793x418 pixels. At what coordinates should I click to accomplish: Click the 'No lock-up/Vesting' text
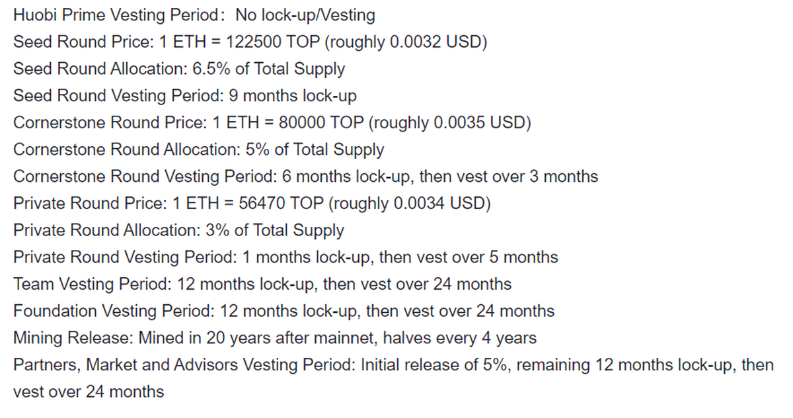310,15
